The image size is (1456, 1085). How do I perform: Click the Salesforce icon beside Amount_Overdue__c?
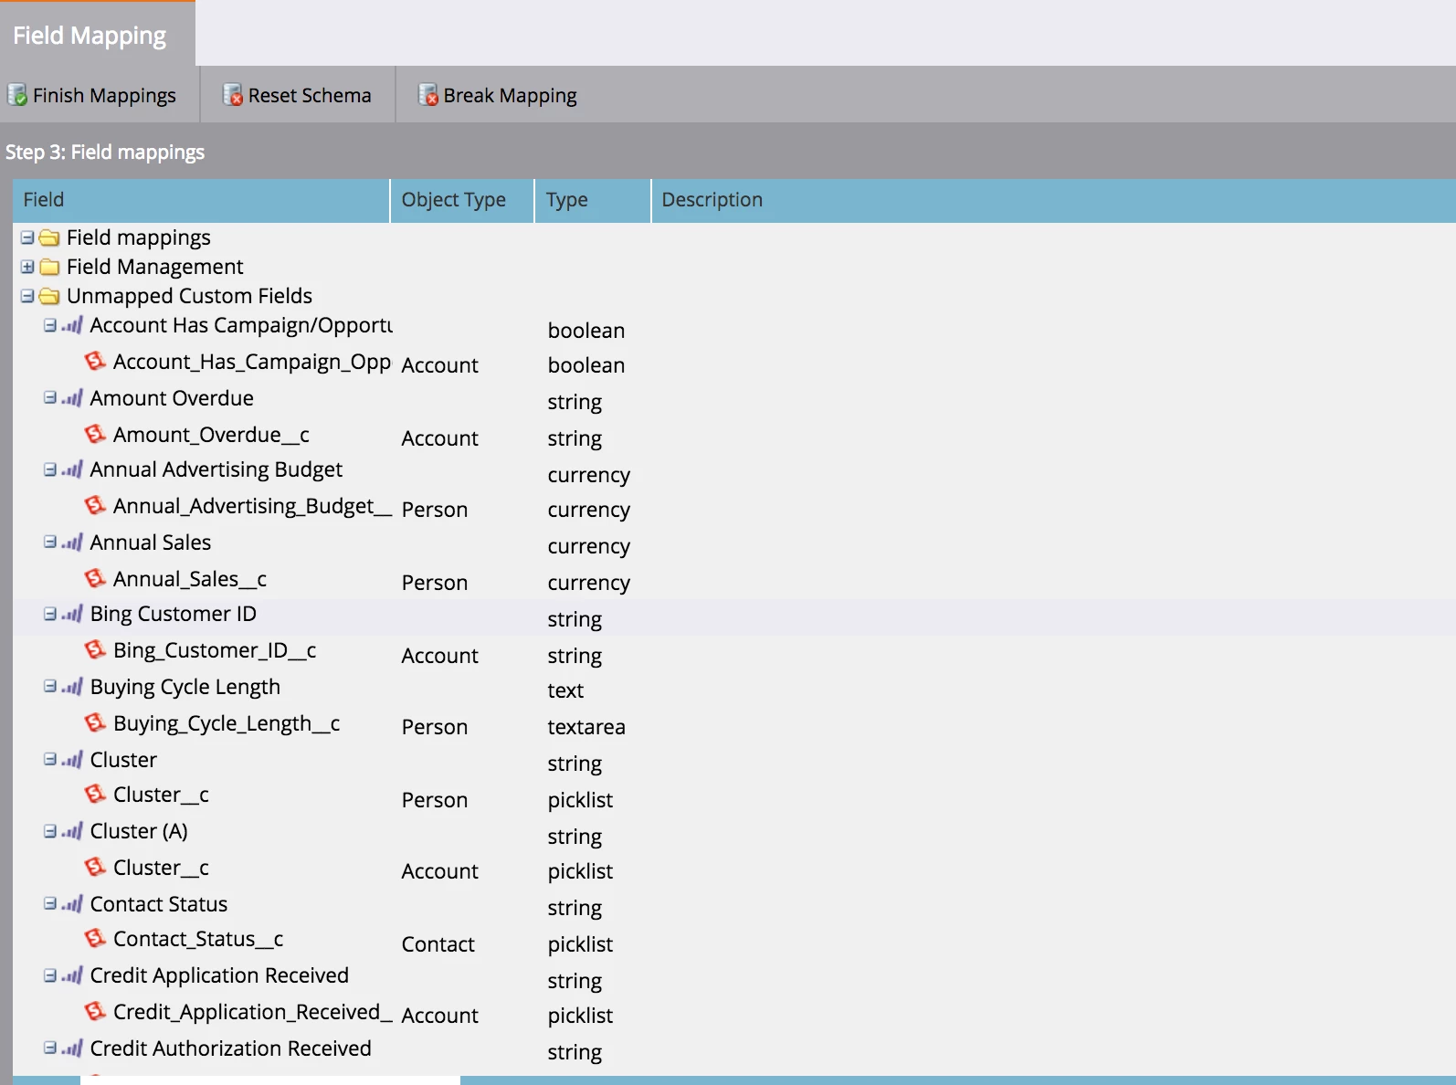95,435
